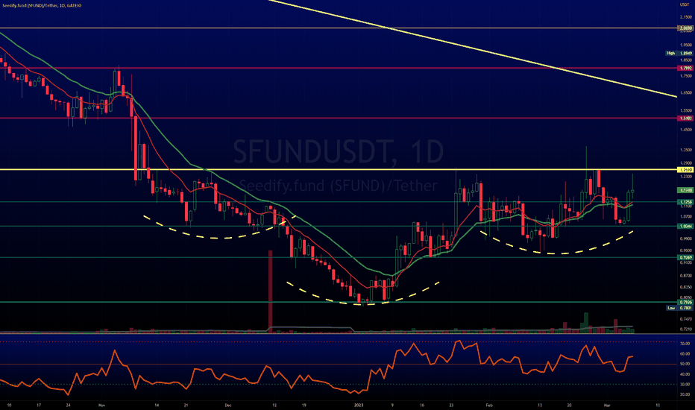Viewport: 695px width, 410px height.
Task: Click the Dec label on time axis
Action: 228,405
